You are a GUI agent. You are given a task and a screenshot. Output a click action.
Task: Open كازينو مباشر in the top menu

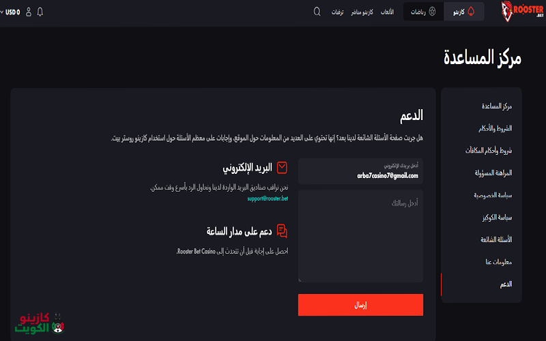(x=362, y=12)
